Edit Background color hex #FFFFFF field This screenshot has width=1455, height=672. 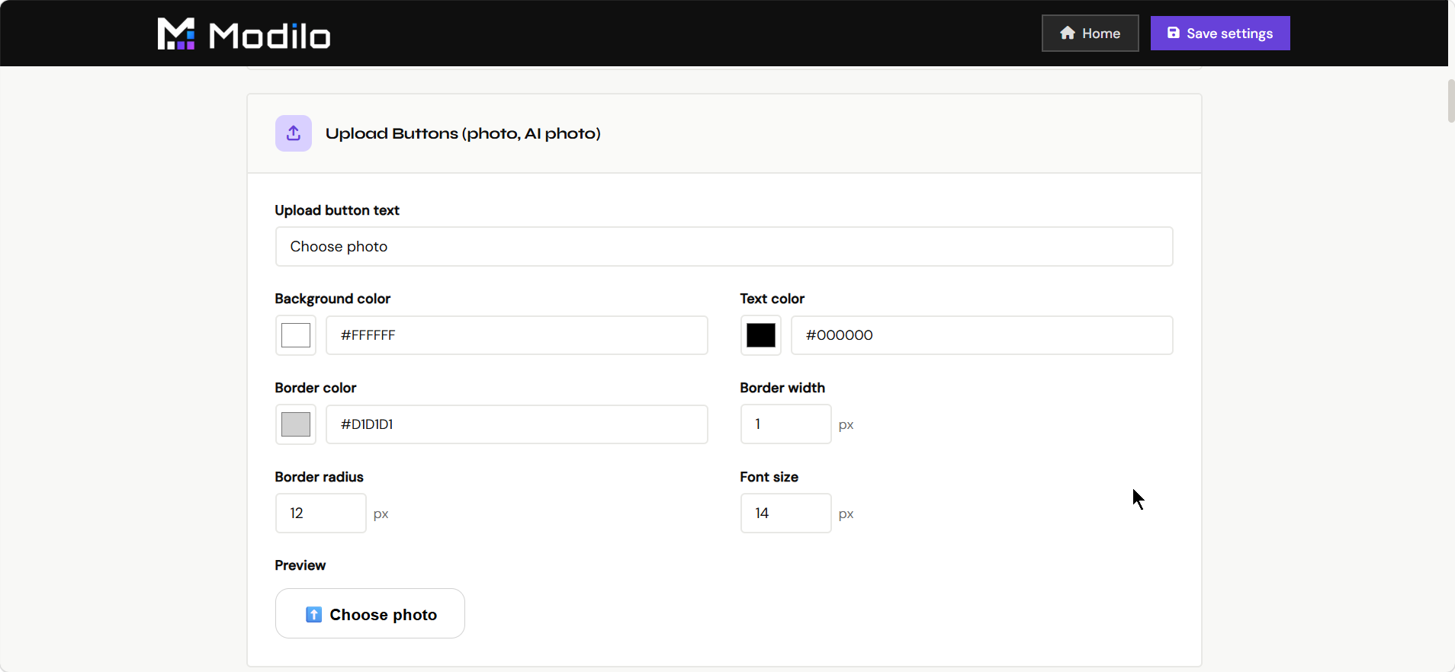pyautogui.click(x=517, y=335)
